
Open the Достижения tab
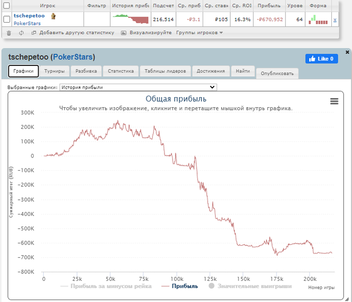(211, 71)
